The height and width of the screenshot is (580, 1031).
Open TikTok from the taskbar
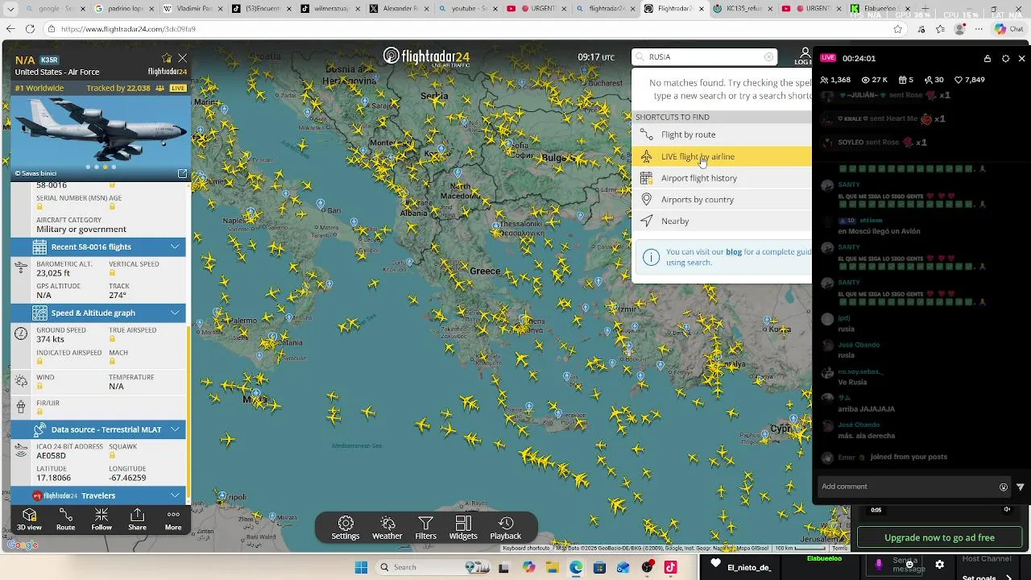pyautogui.click(x=670, y=567)
